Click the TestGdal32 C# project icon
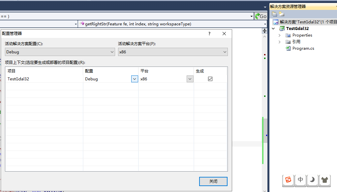The image size is (337, 192). (x=282, y=29)
